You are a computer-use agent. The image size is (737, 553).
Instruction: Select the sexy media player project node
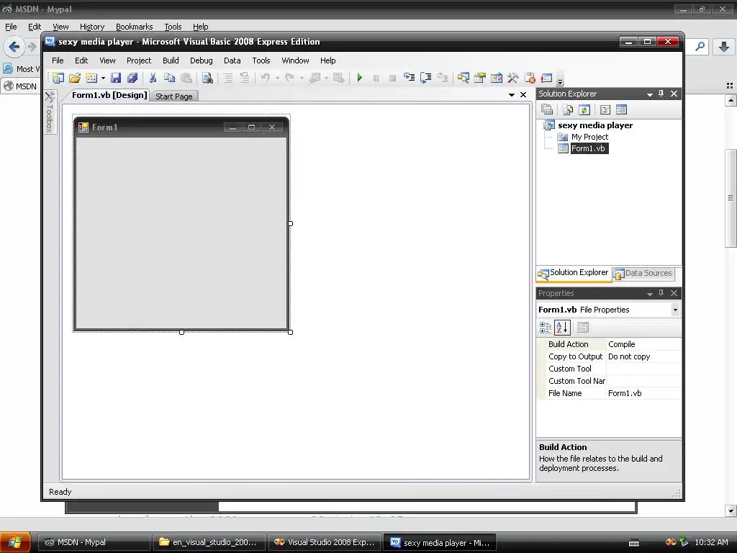tap(595, 125)
